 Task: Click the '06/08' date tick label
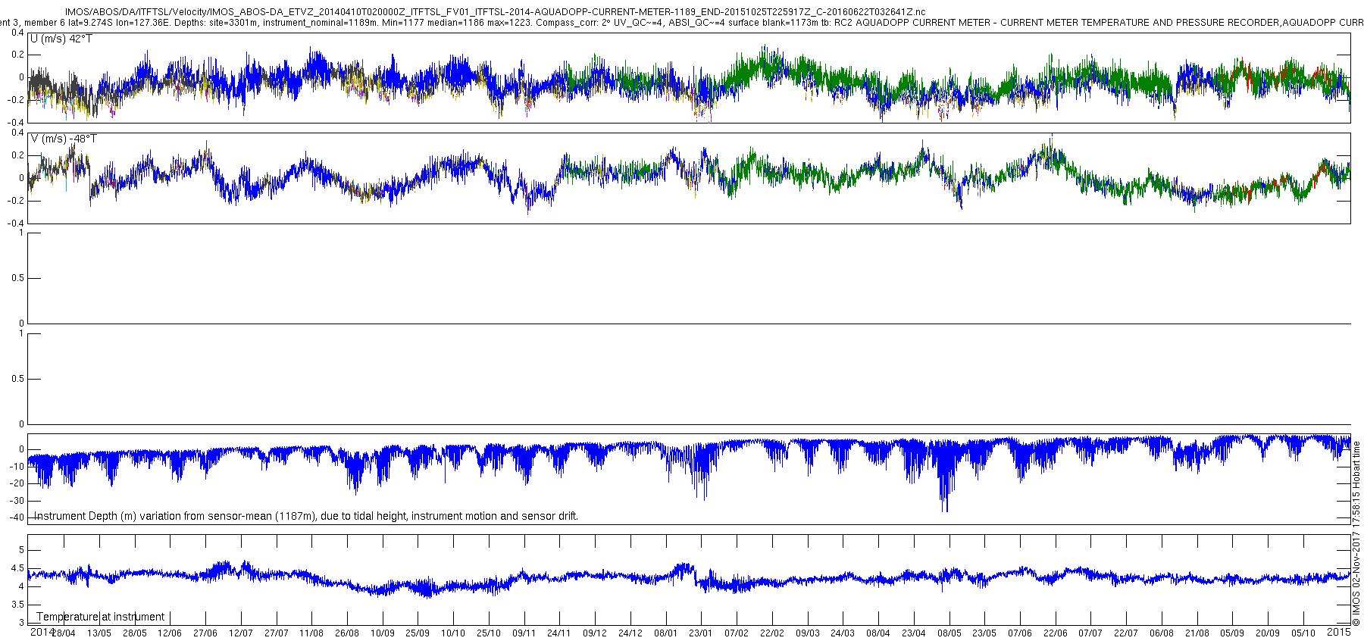pyautogui.click(x=1162, y=633)
